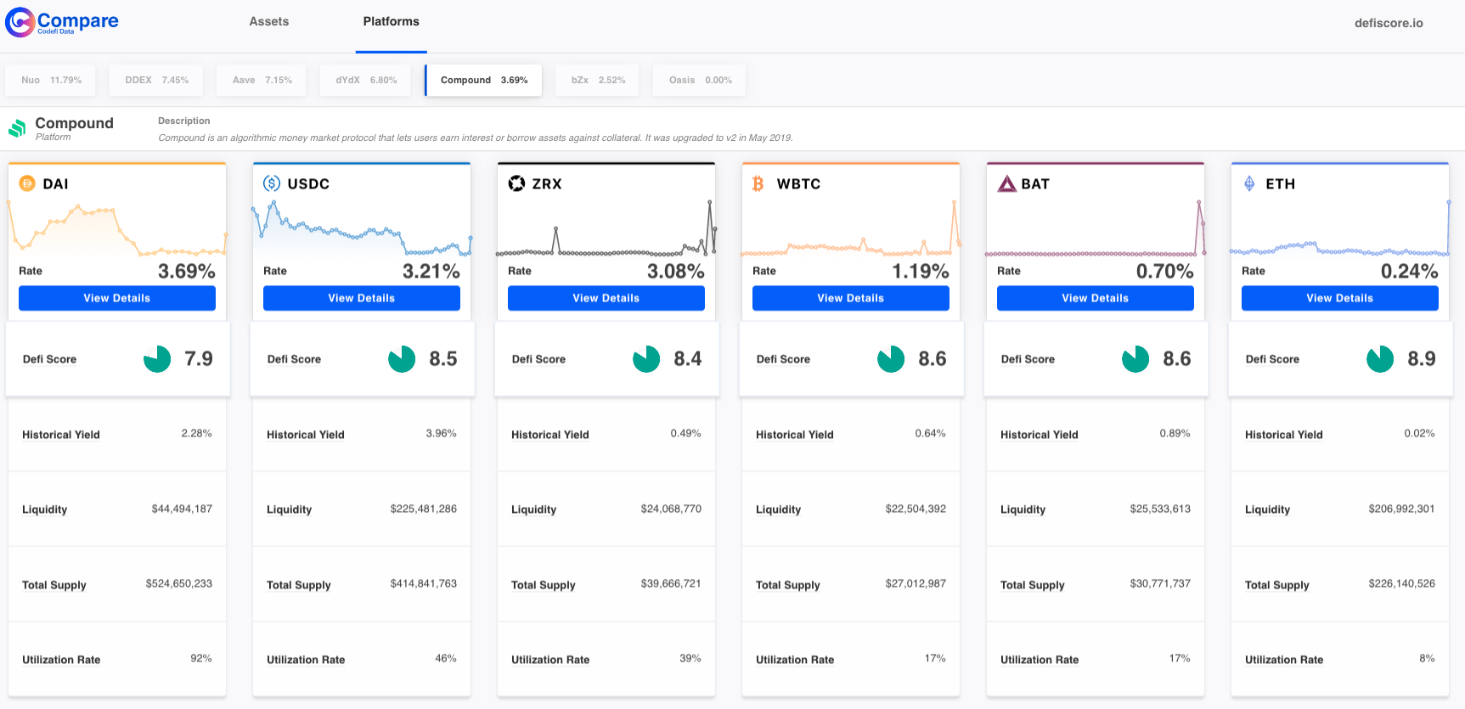Select the dYdX 6.80% platform

[366, 80]
